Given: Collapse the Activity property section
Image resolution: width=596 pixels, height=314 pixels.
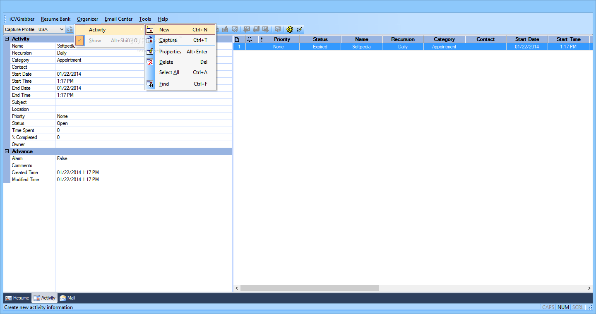Looking at the screenshot, I should click(x=7, y=39).
